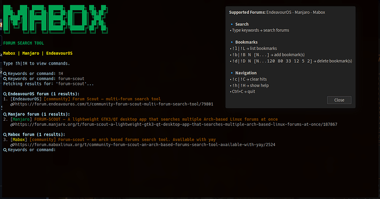Click the 'Ctrl+C → quit' help line
Viewport: 380px width, 199px height.
[x=242, y=92]
